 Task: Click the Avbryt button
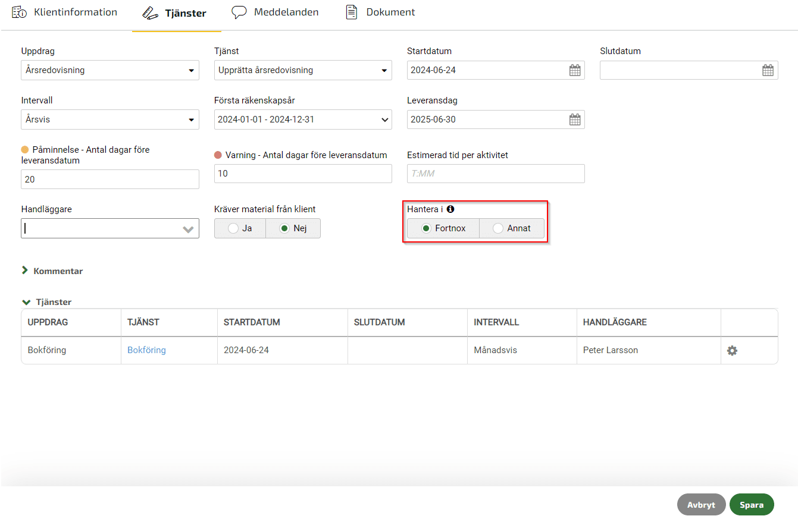pyautogui.click(x=701, y=504)
